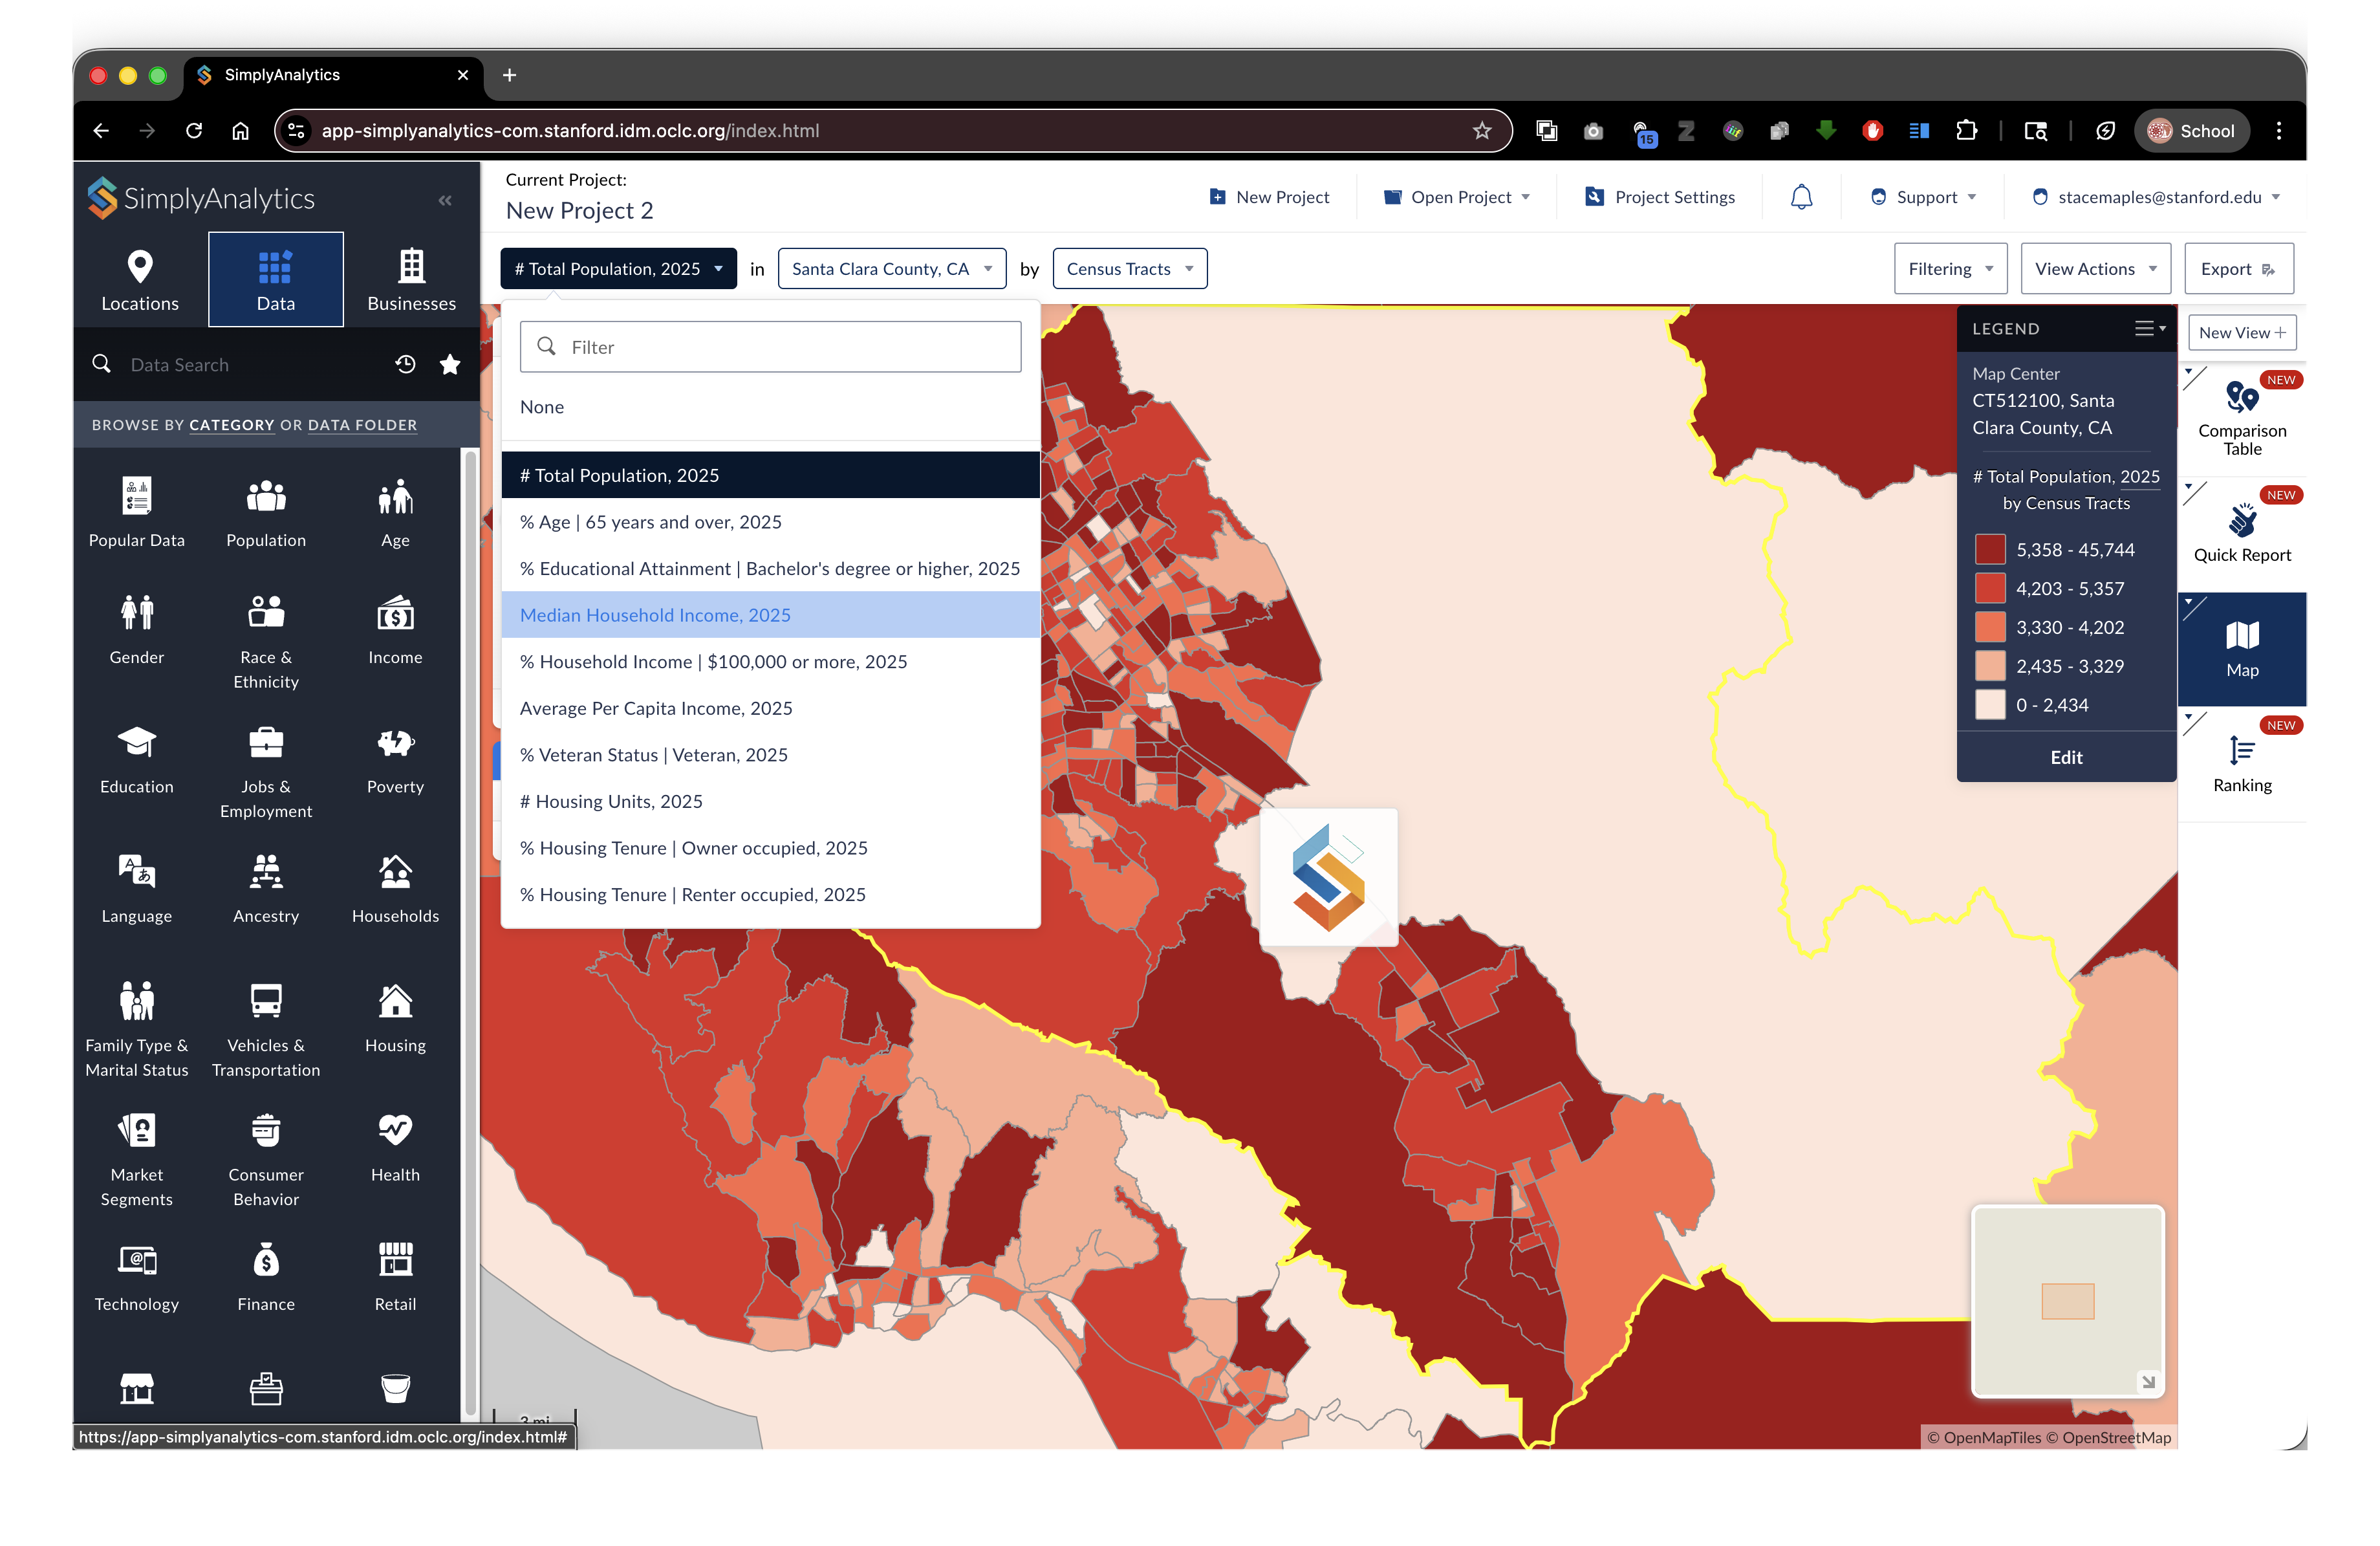This screenshot has width=2380, height=1546.
Task: Select the Finance category icon
Action: click(266, 1260)
